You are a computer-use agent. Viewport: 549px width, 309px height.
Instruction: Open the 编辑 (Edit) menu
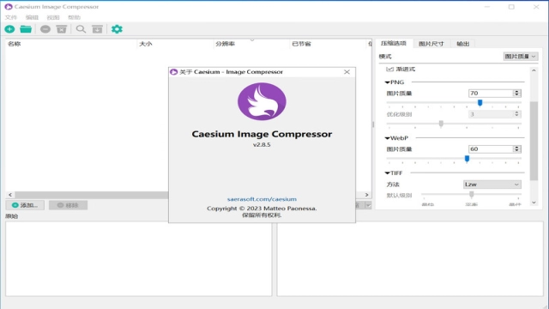(x=32, y=17)
